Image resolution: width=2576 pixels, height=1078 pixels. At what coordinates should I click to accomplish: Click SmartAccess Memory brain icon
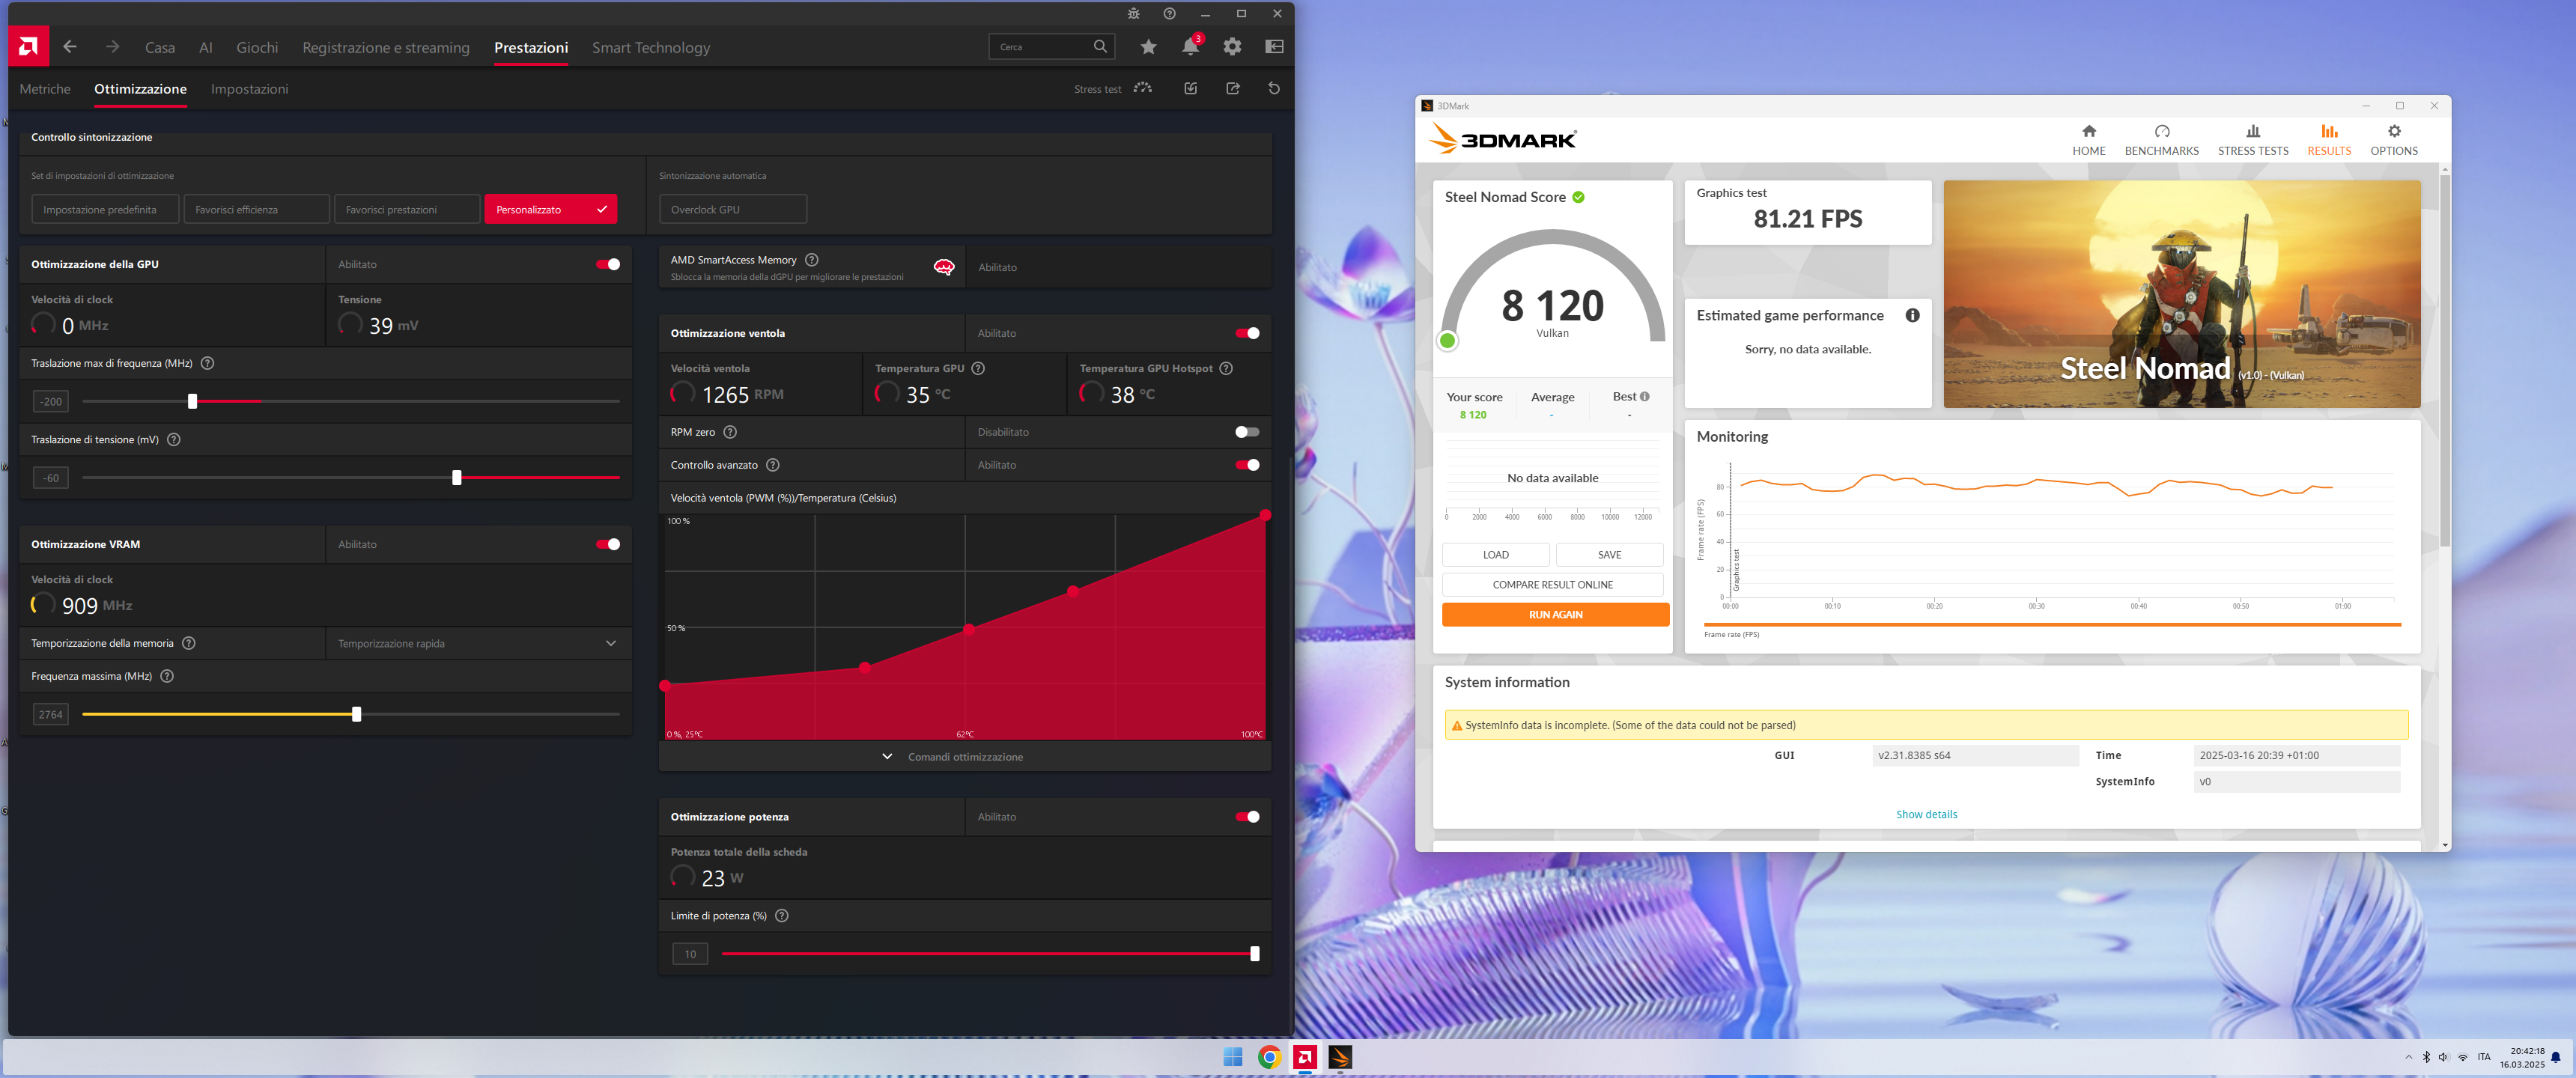point(943,267)
